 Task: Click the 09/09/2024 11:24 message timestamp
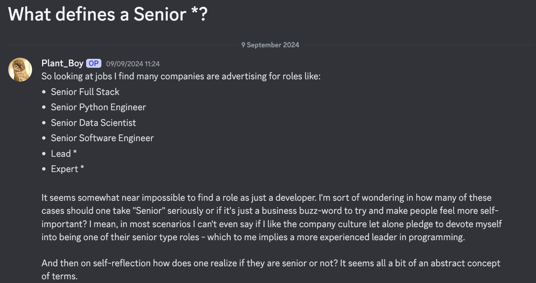133,64
